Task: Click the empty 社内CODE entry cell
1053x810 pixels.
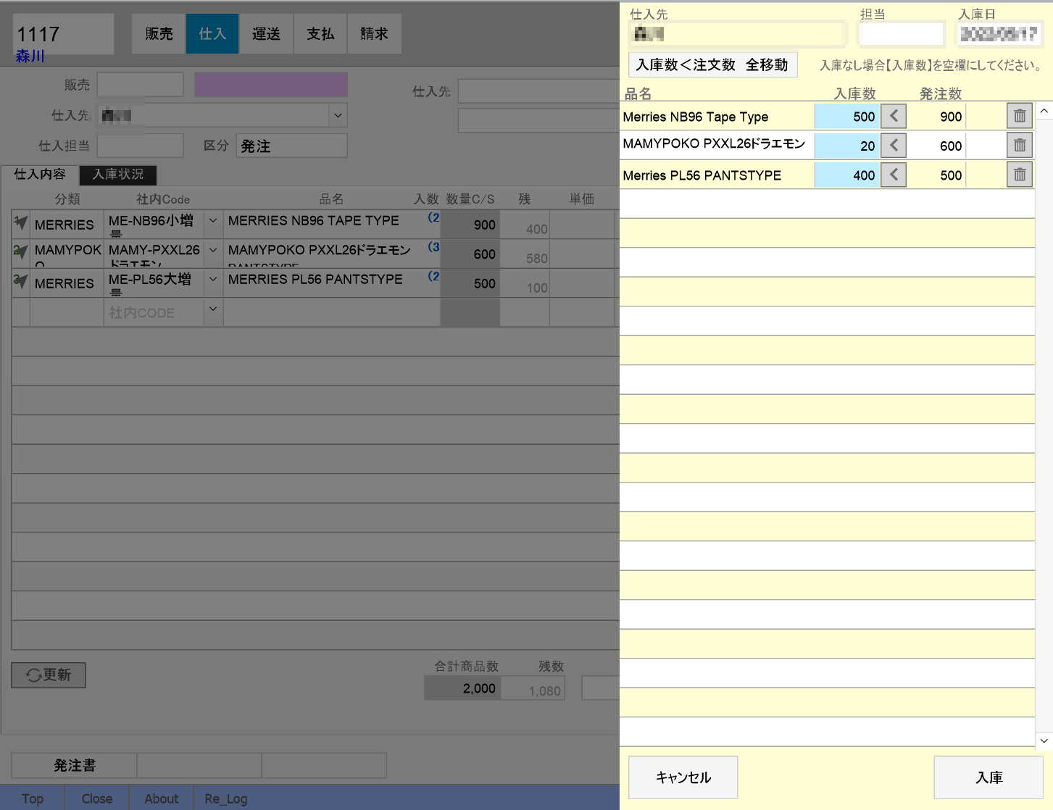Action: (x=154, y=313)
